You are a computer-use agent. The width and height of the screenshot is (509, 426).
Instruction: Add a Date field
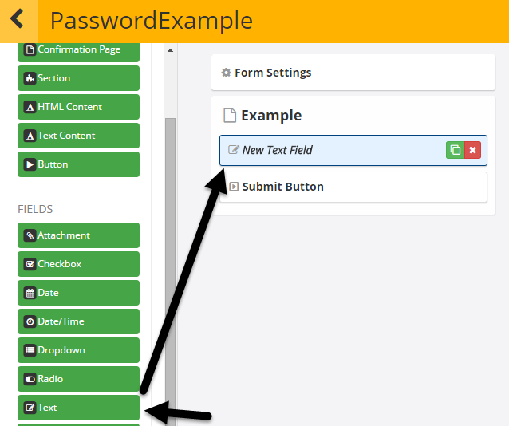click(78, 293)
